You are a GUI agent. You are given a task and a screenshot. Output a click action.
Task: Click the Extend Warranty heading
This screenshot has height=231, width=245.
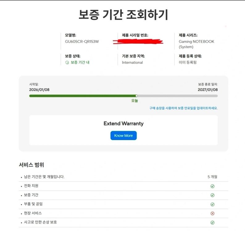pos(123,124)
